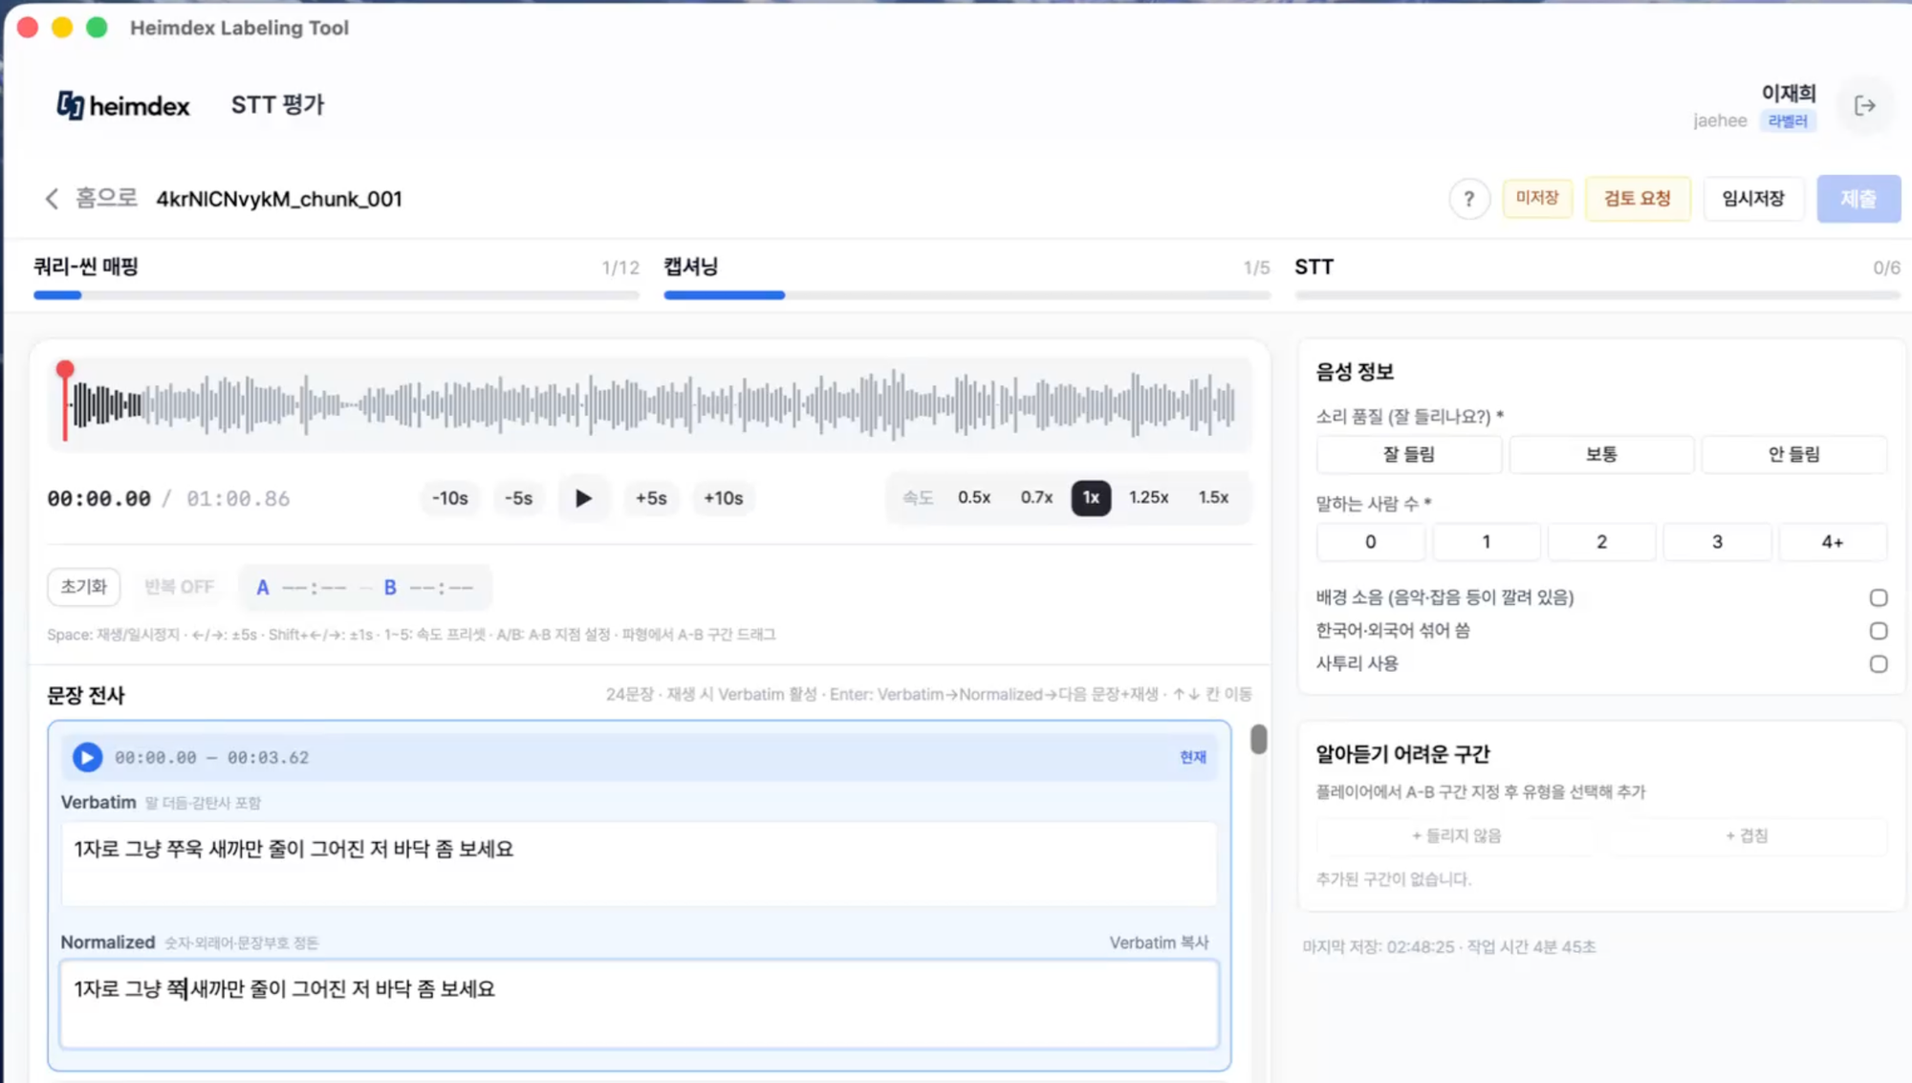Set playback speed to 0.5x

[974, 497]
